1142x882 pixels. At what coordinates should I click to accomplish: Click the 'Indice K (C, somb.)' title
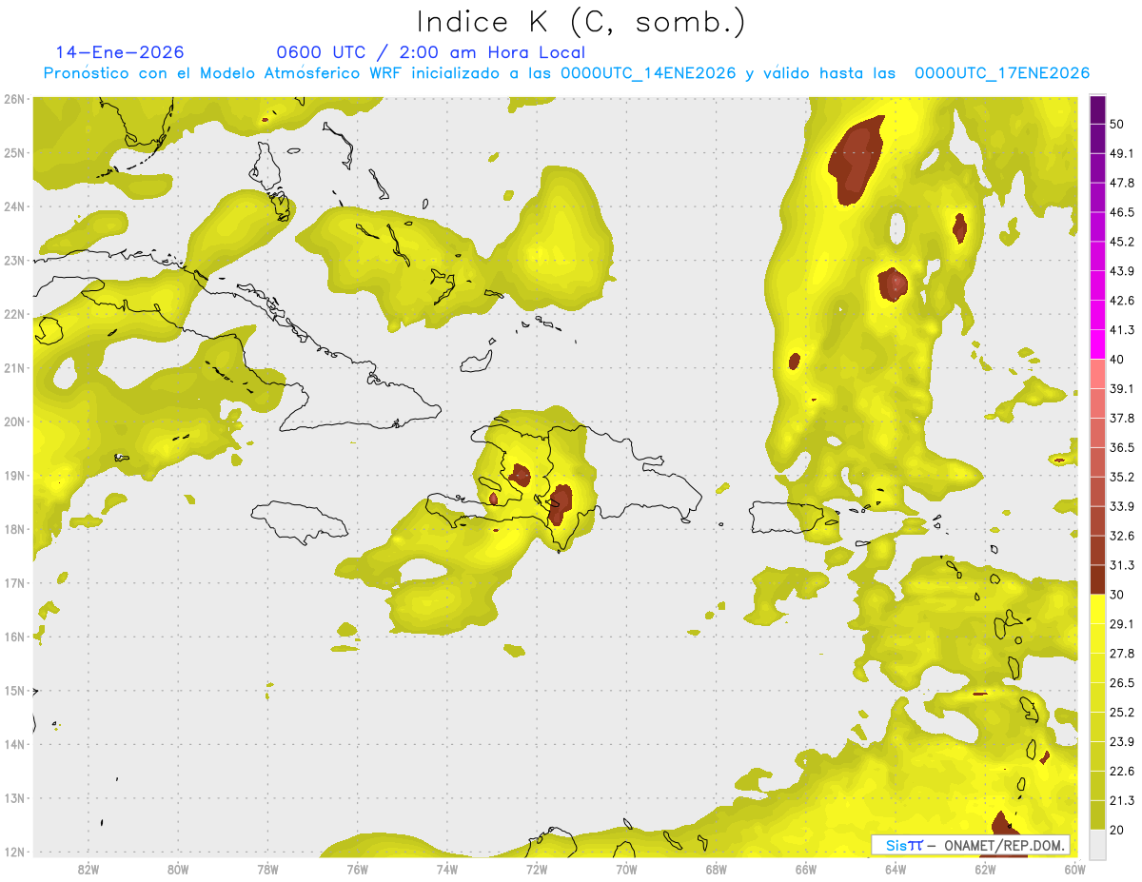point(581,22)
